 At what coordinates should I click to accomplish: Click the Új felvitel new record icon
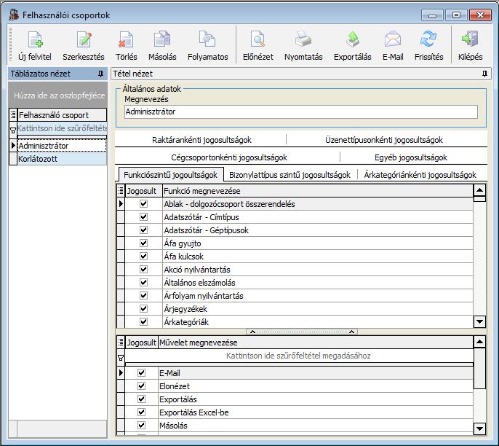click(x=35, y=39)
